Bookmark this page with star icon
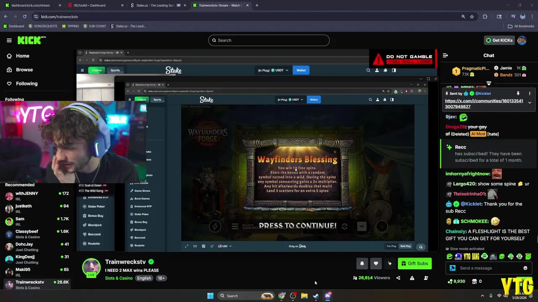 pos(472,17)
